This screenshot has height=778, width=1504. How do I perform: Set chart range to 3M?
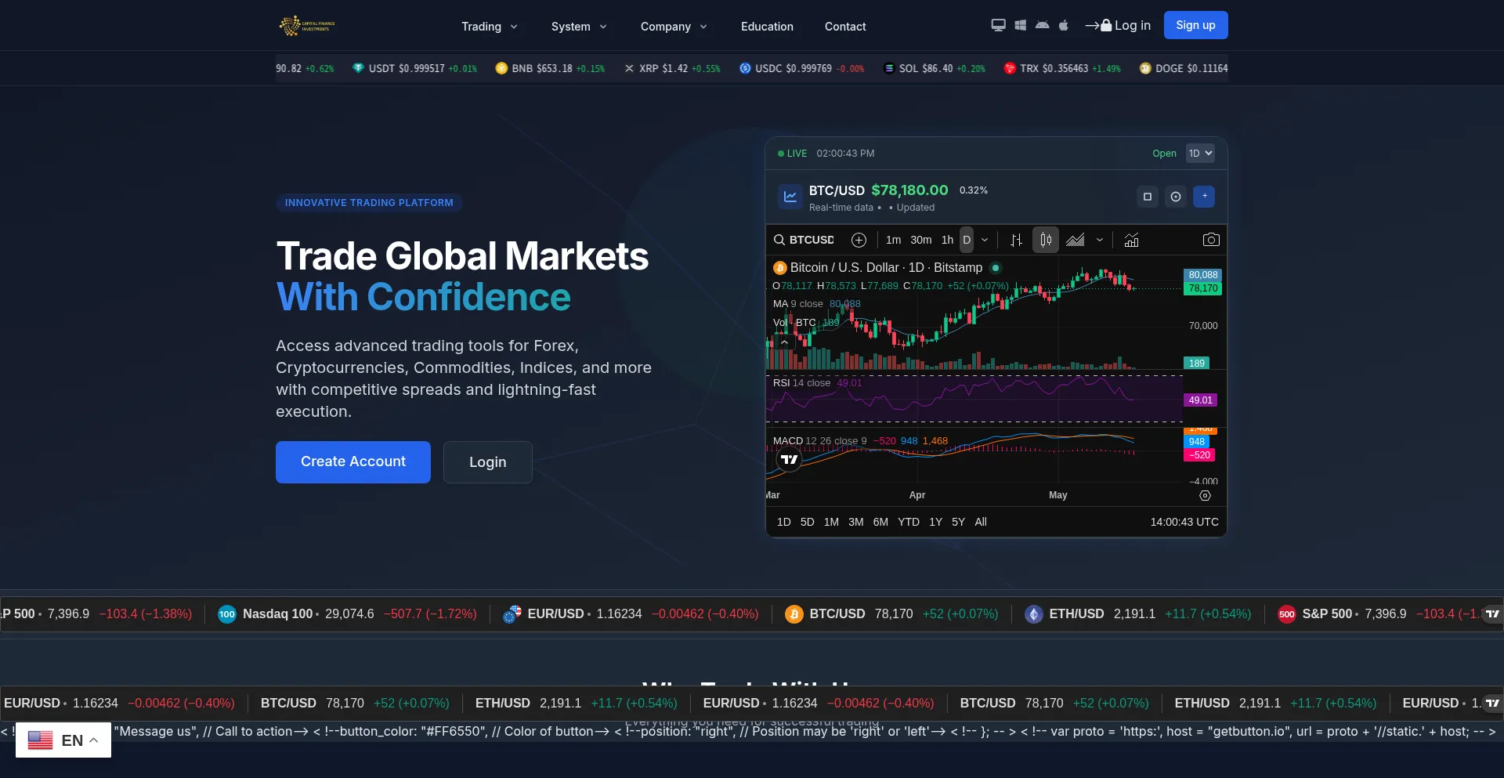(x=856, y=522)
